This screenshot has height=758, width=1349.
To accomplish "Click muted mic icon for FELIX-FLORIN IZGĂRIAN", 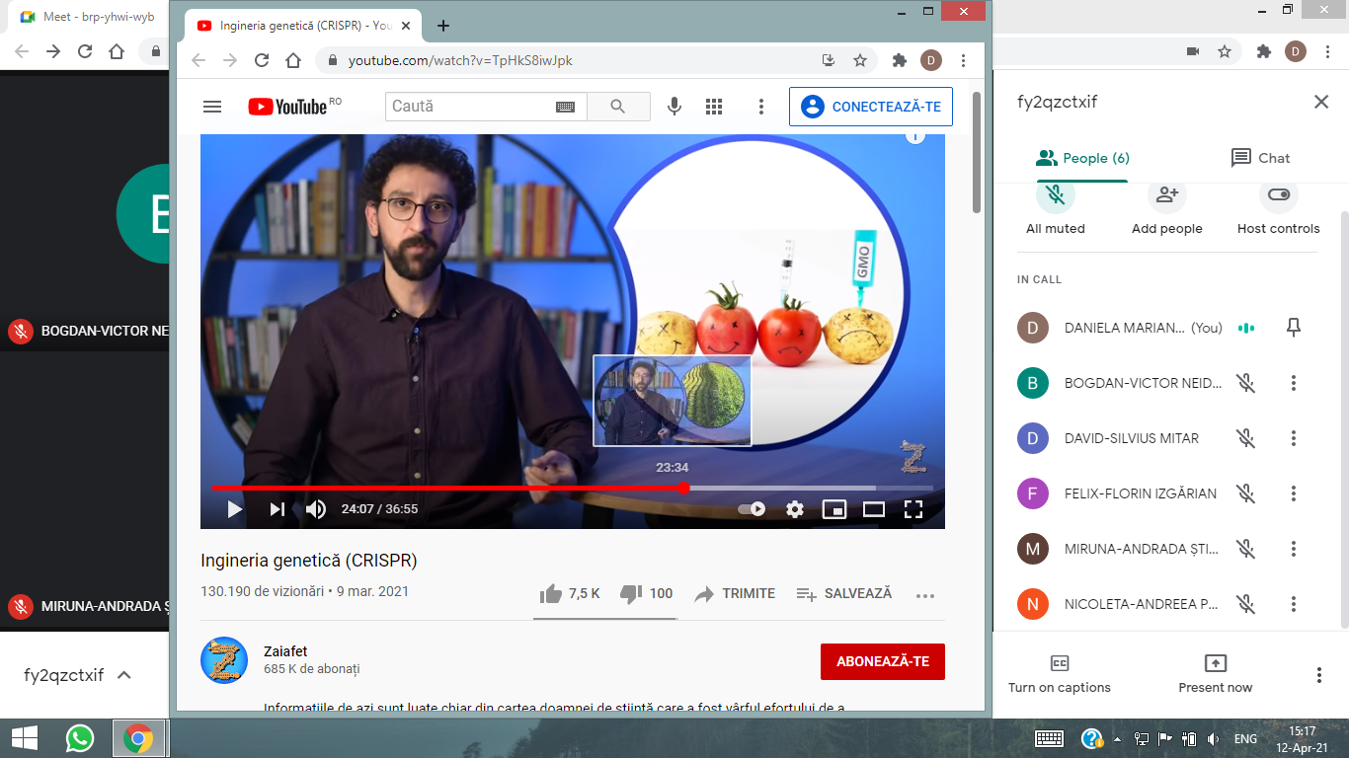I will click(x=1246, y=493).
